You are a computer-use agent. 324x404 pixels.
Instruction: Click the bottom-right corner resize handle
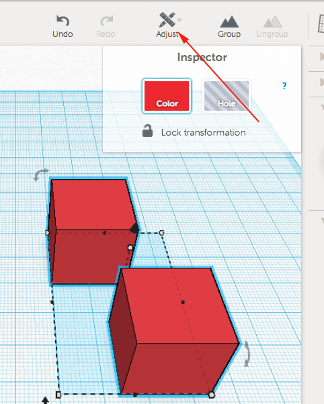[212, 395]
